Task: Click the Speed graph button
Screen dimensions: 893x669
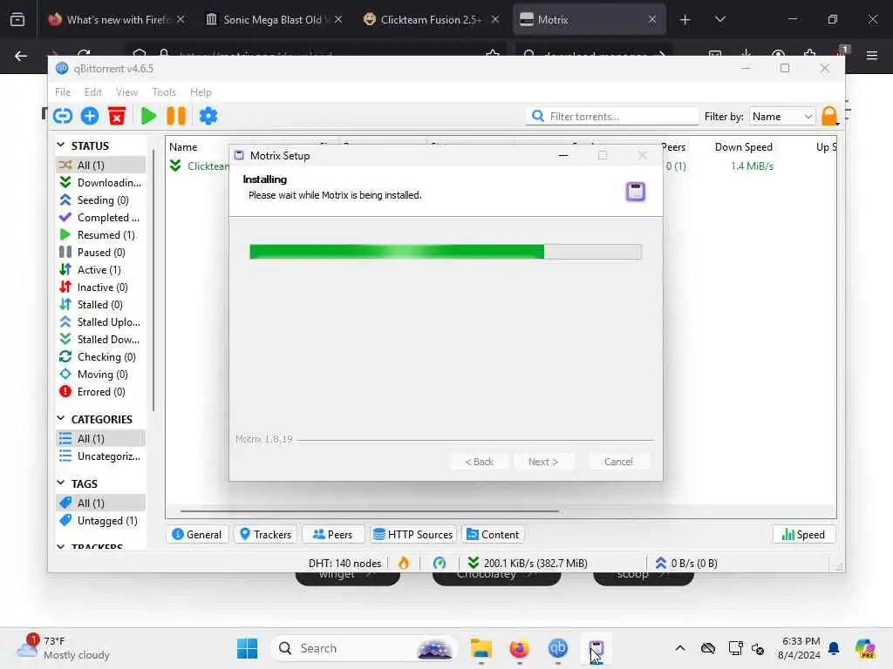Action: [803, 534]
